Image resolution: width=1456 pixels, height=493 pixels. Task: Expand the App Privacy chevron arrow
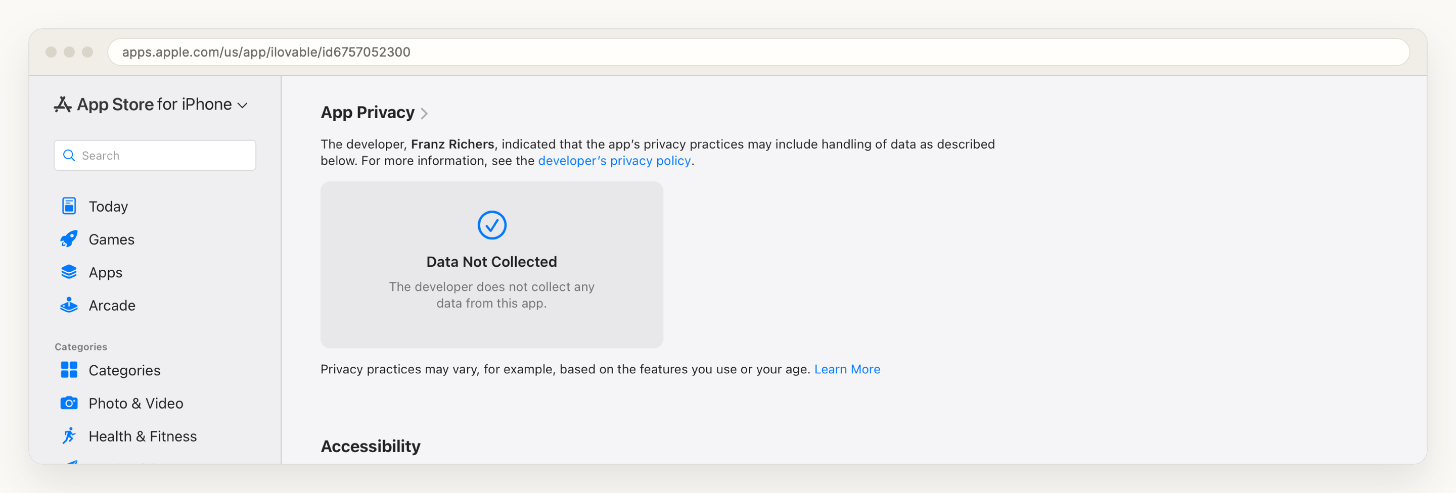425,114
